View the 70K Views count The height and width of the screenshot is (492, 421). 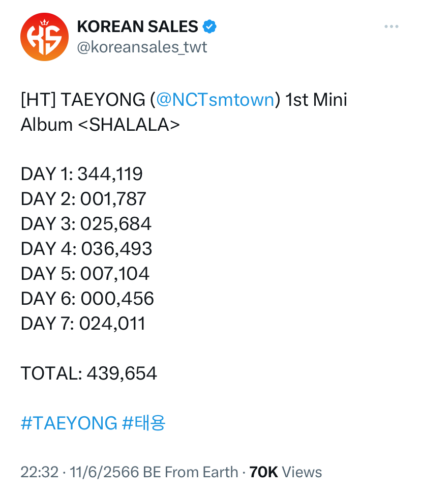coord(286,472)
